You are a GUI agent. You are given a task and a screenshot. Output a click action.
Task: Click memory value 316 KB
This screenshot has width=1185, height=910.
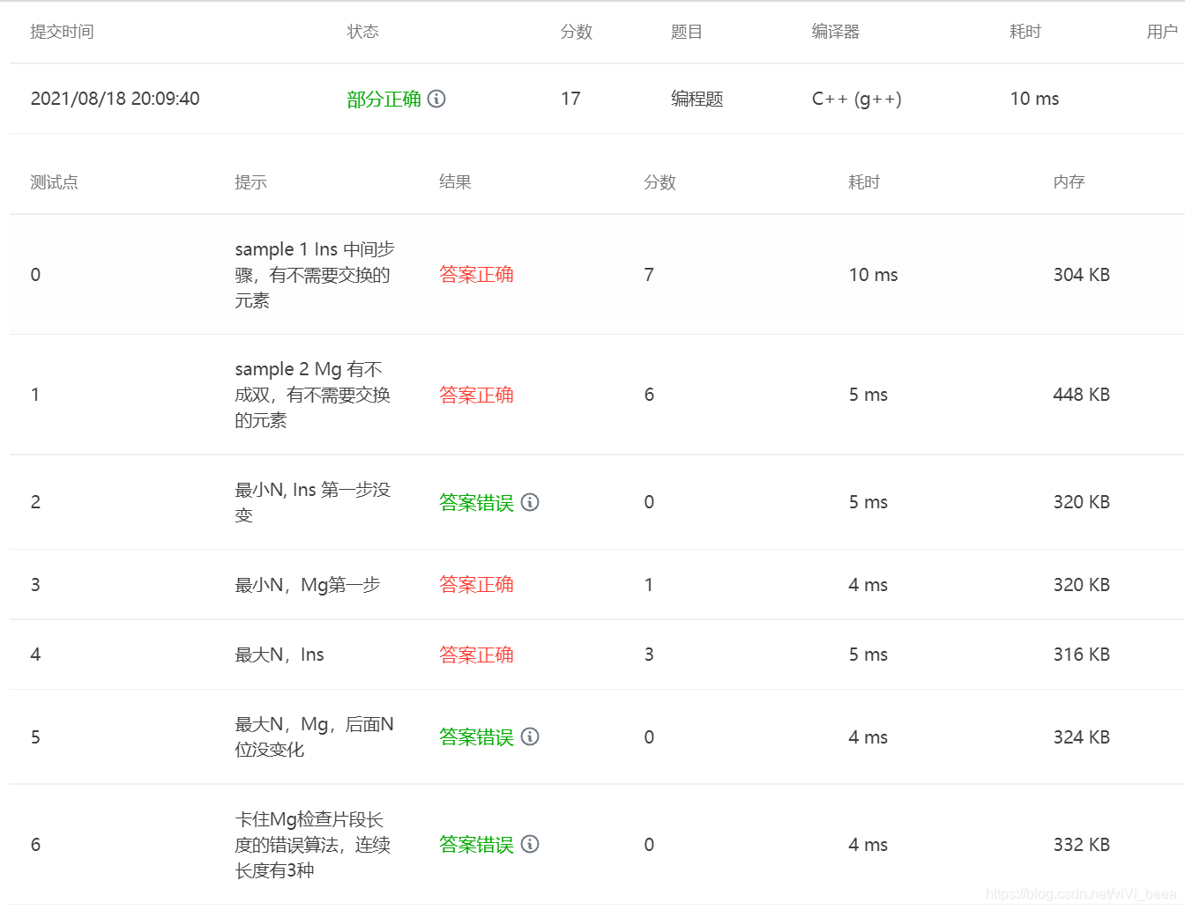[1081, 655]
